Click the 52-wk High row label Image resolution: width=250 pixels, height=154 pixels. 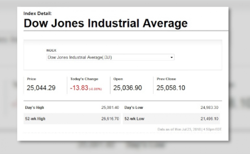[x=35, y=119]
